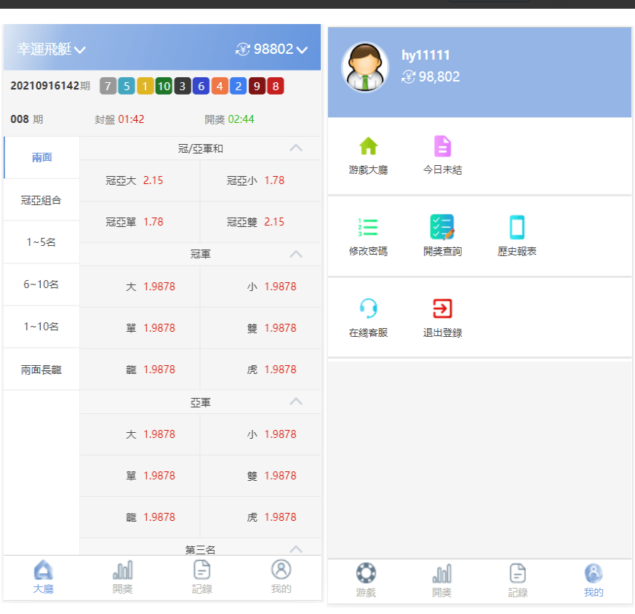Open the 歷史報表 phone icon
Image resolution: width=635 pixels, height=614 pixels.
(x=516, y=227)
